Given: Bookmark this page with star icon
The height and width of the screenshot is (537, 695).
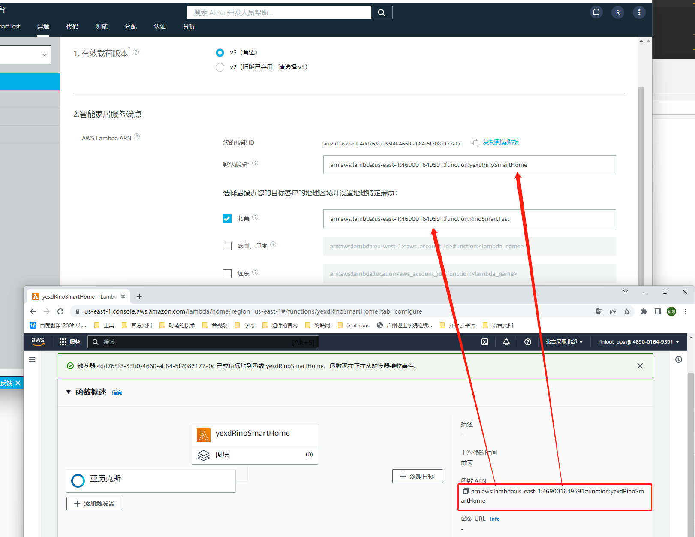Looking at the screenshot, I should (x=627, y=311).
